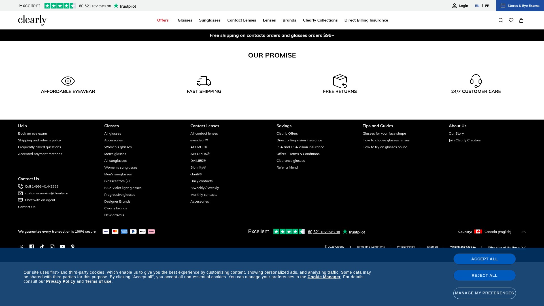Click the Mastercard payment icon
The width and height of the screenshot is (544, 306).
(115, 231)
